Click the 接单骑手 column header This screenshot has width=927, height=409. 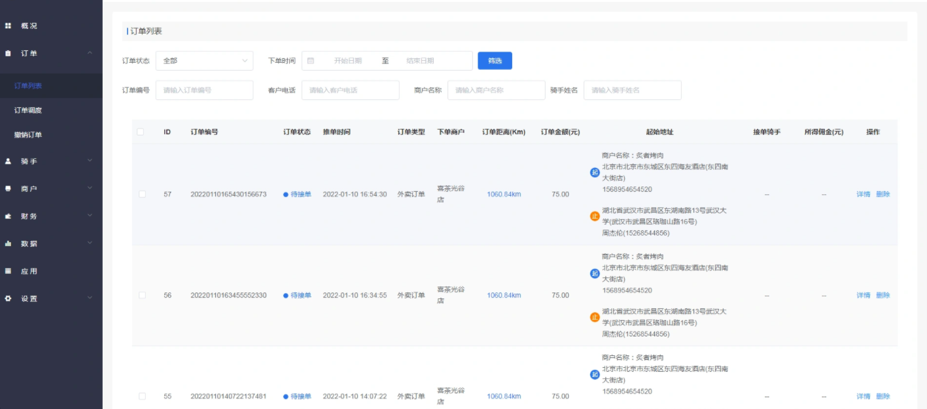(767, 132)
